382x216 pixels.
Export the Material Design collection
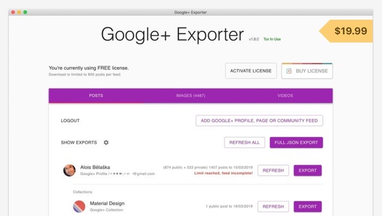(x=308, y=207)
